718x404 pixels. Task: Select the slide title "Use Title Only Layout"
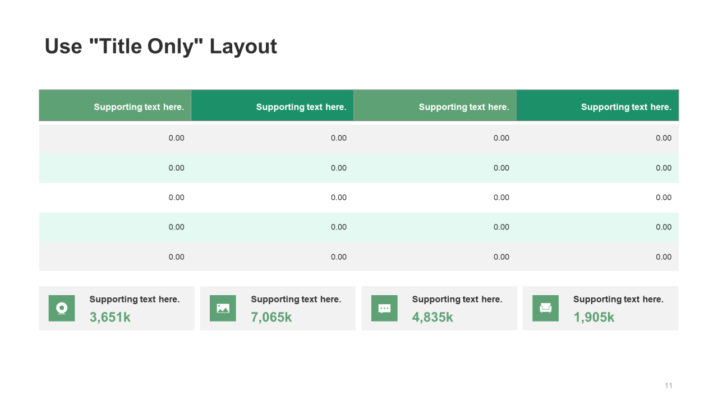[161, 46]
